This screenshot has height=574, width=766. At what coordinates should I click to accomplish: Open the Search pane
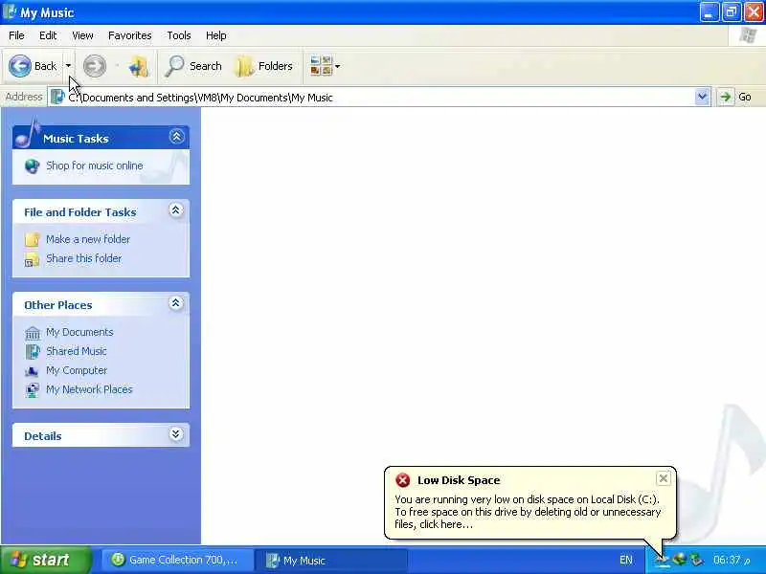[194, 66]
